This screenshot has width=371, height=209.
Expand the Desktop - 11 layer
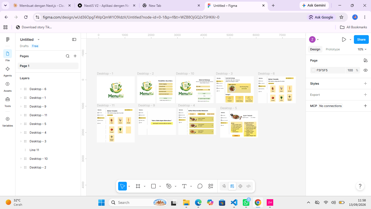coord(21,115)
